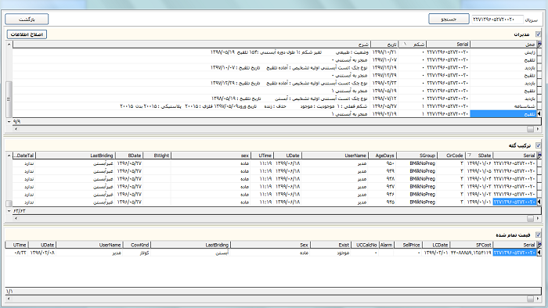Open record counter dropdown under ترکیب گله grid
This screenshot has height=308, width=548.
[x=9, y=211]
